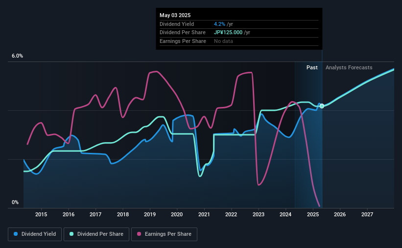This screenshot has width=402, height=248.
Task: Click the pink Earnings Per Share legend dot
Action: 139,234
